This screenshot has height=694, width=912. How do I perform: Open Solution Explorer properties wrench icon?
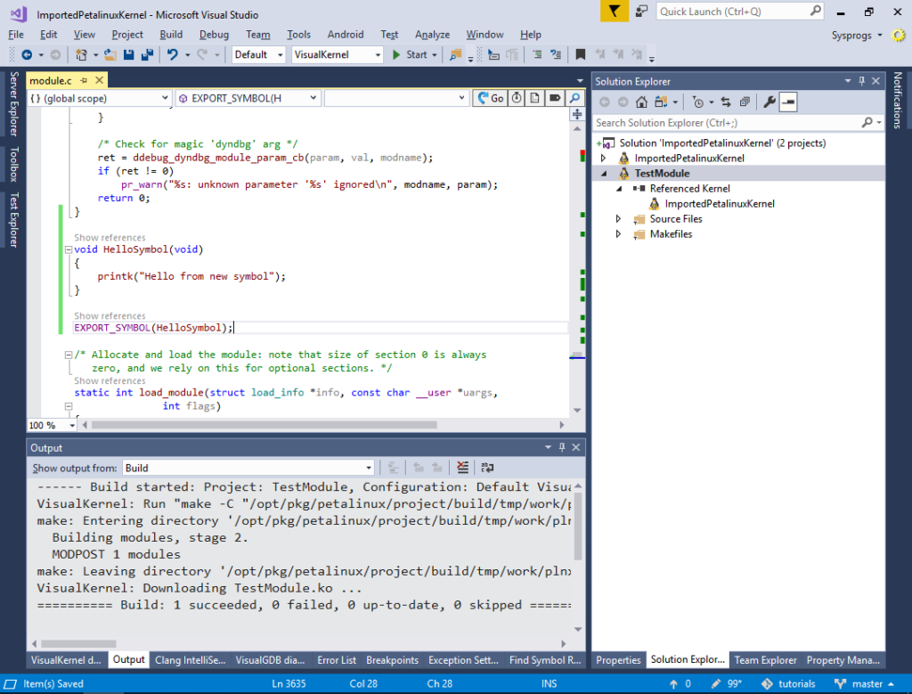point(770,101)
